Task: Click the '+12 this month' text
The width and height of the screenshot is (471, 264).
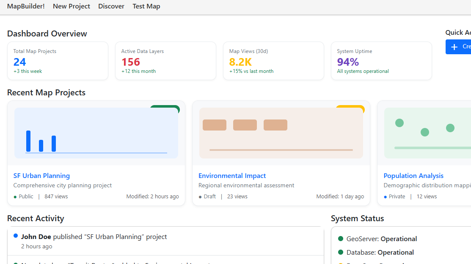Action: (138, 71)
